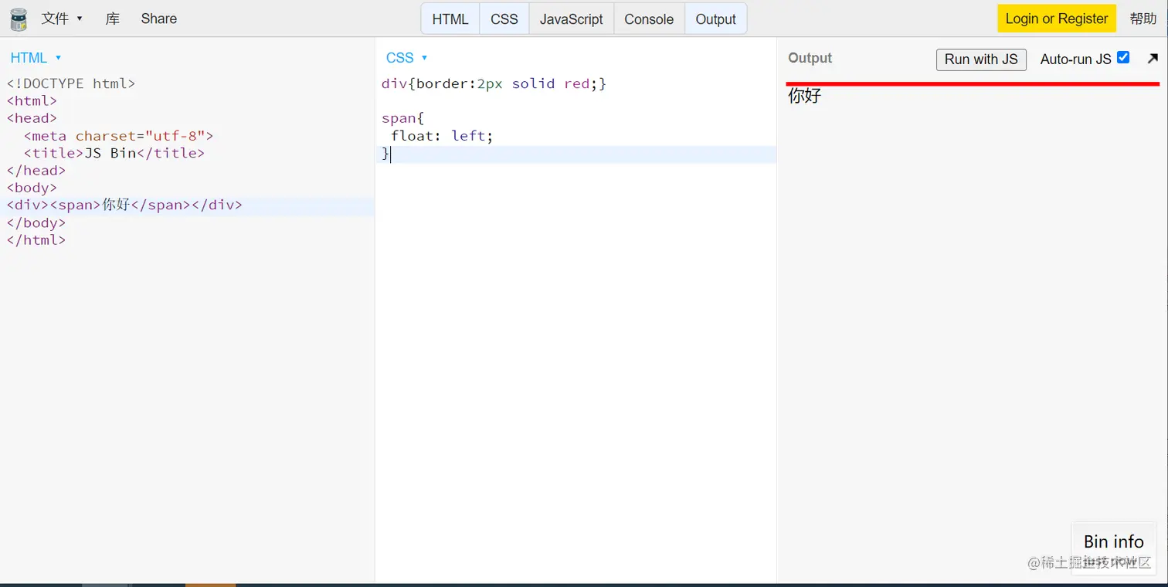Open the 帮助 menu

1143,19
